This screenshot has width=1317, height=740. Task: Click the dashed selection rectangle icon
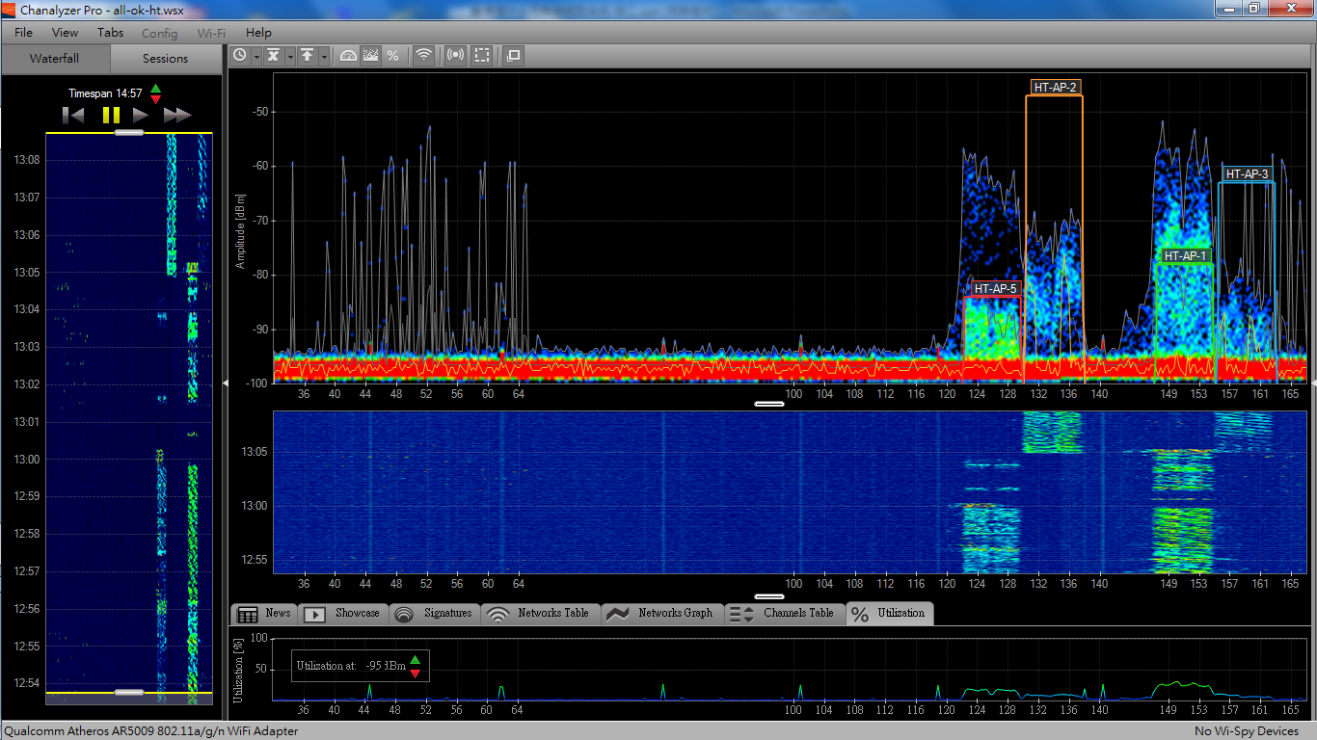[482, 56]
